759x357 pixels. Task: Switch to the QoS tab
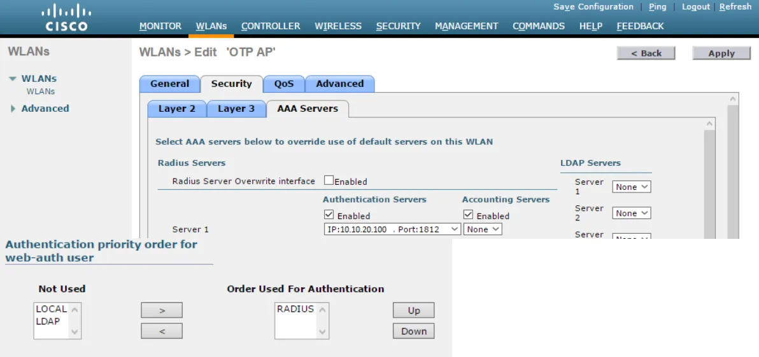coord(284,84)
